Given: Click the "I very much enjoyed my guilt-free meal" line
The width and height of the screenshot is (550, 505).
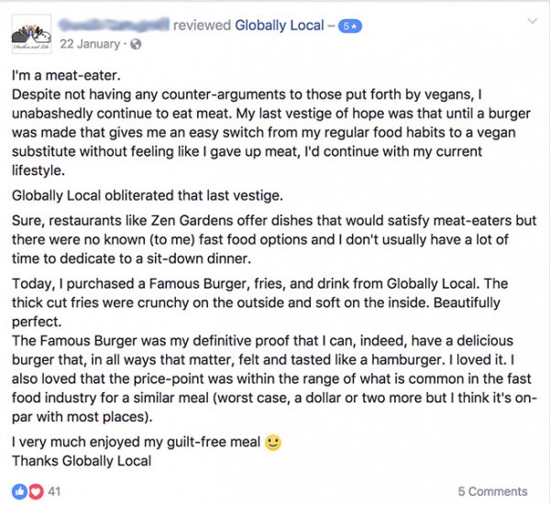Looking at the screenshot, I should pos(136,443).
